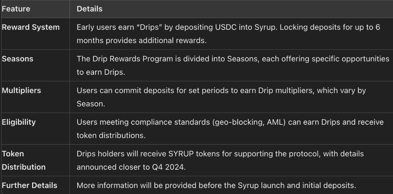This screenshot has height=194, width=393.
Task: Click the Multipliers row label
Action: [21, 91]
